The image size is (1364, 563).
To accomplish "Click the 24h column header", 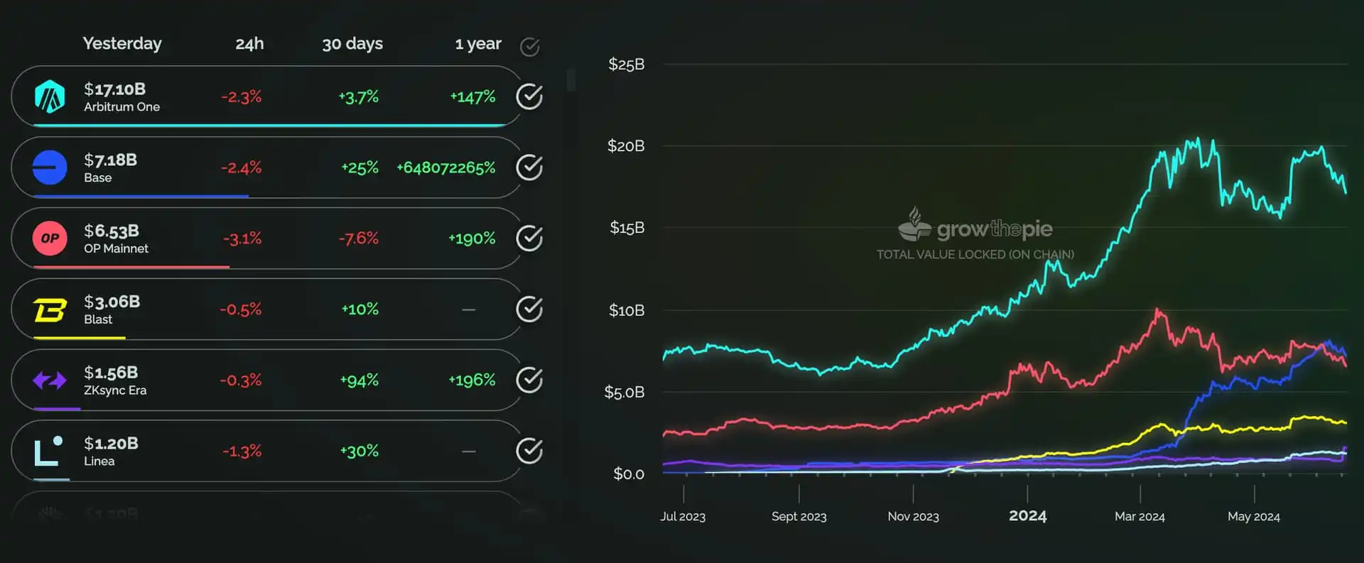I will coord(249,44).
